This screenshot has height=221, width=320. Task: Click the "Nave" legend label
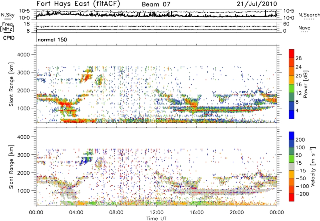[304, 28]
